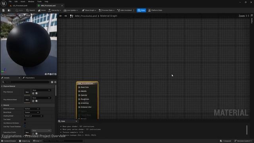Open the Clean Graph dropdown
The width and height of the screenshot is (254, 143).
point(89,10)
